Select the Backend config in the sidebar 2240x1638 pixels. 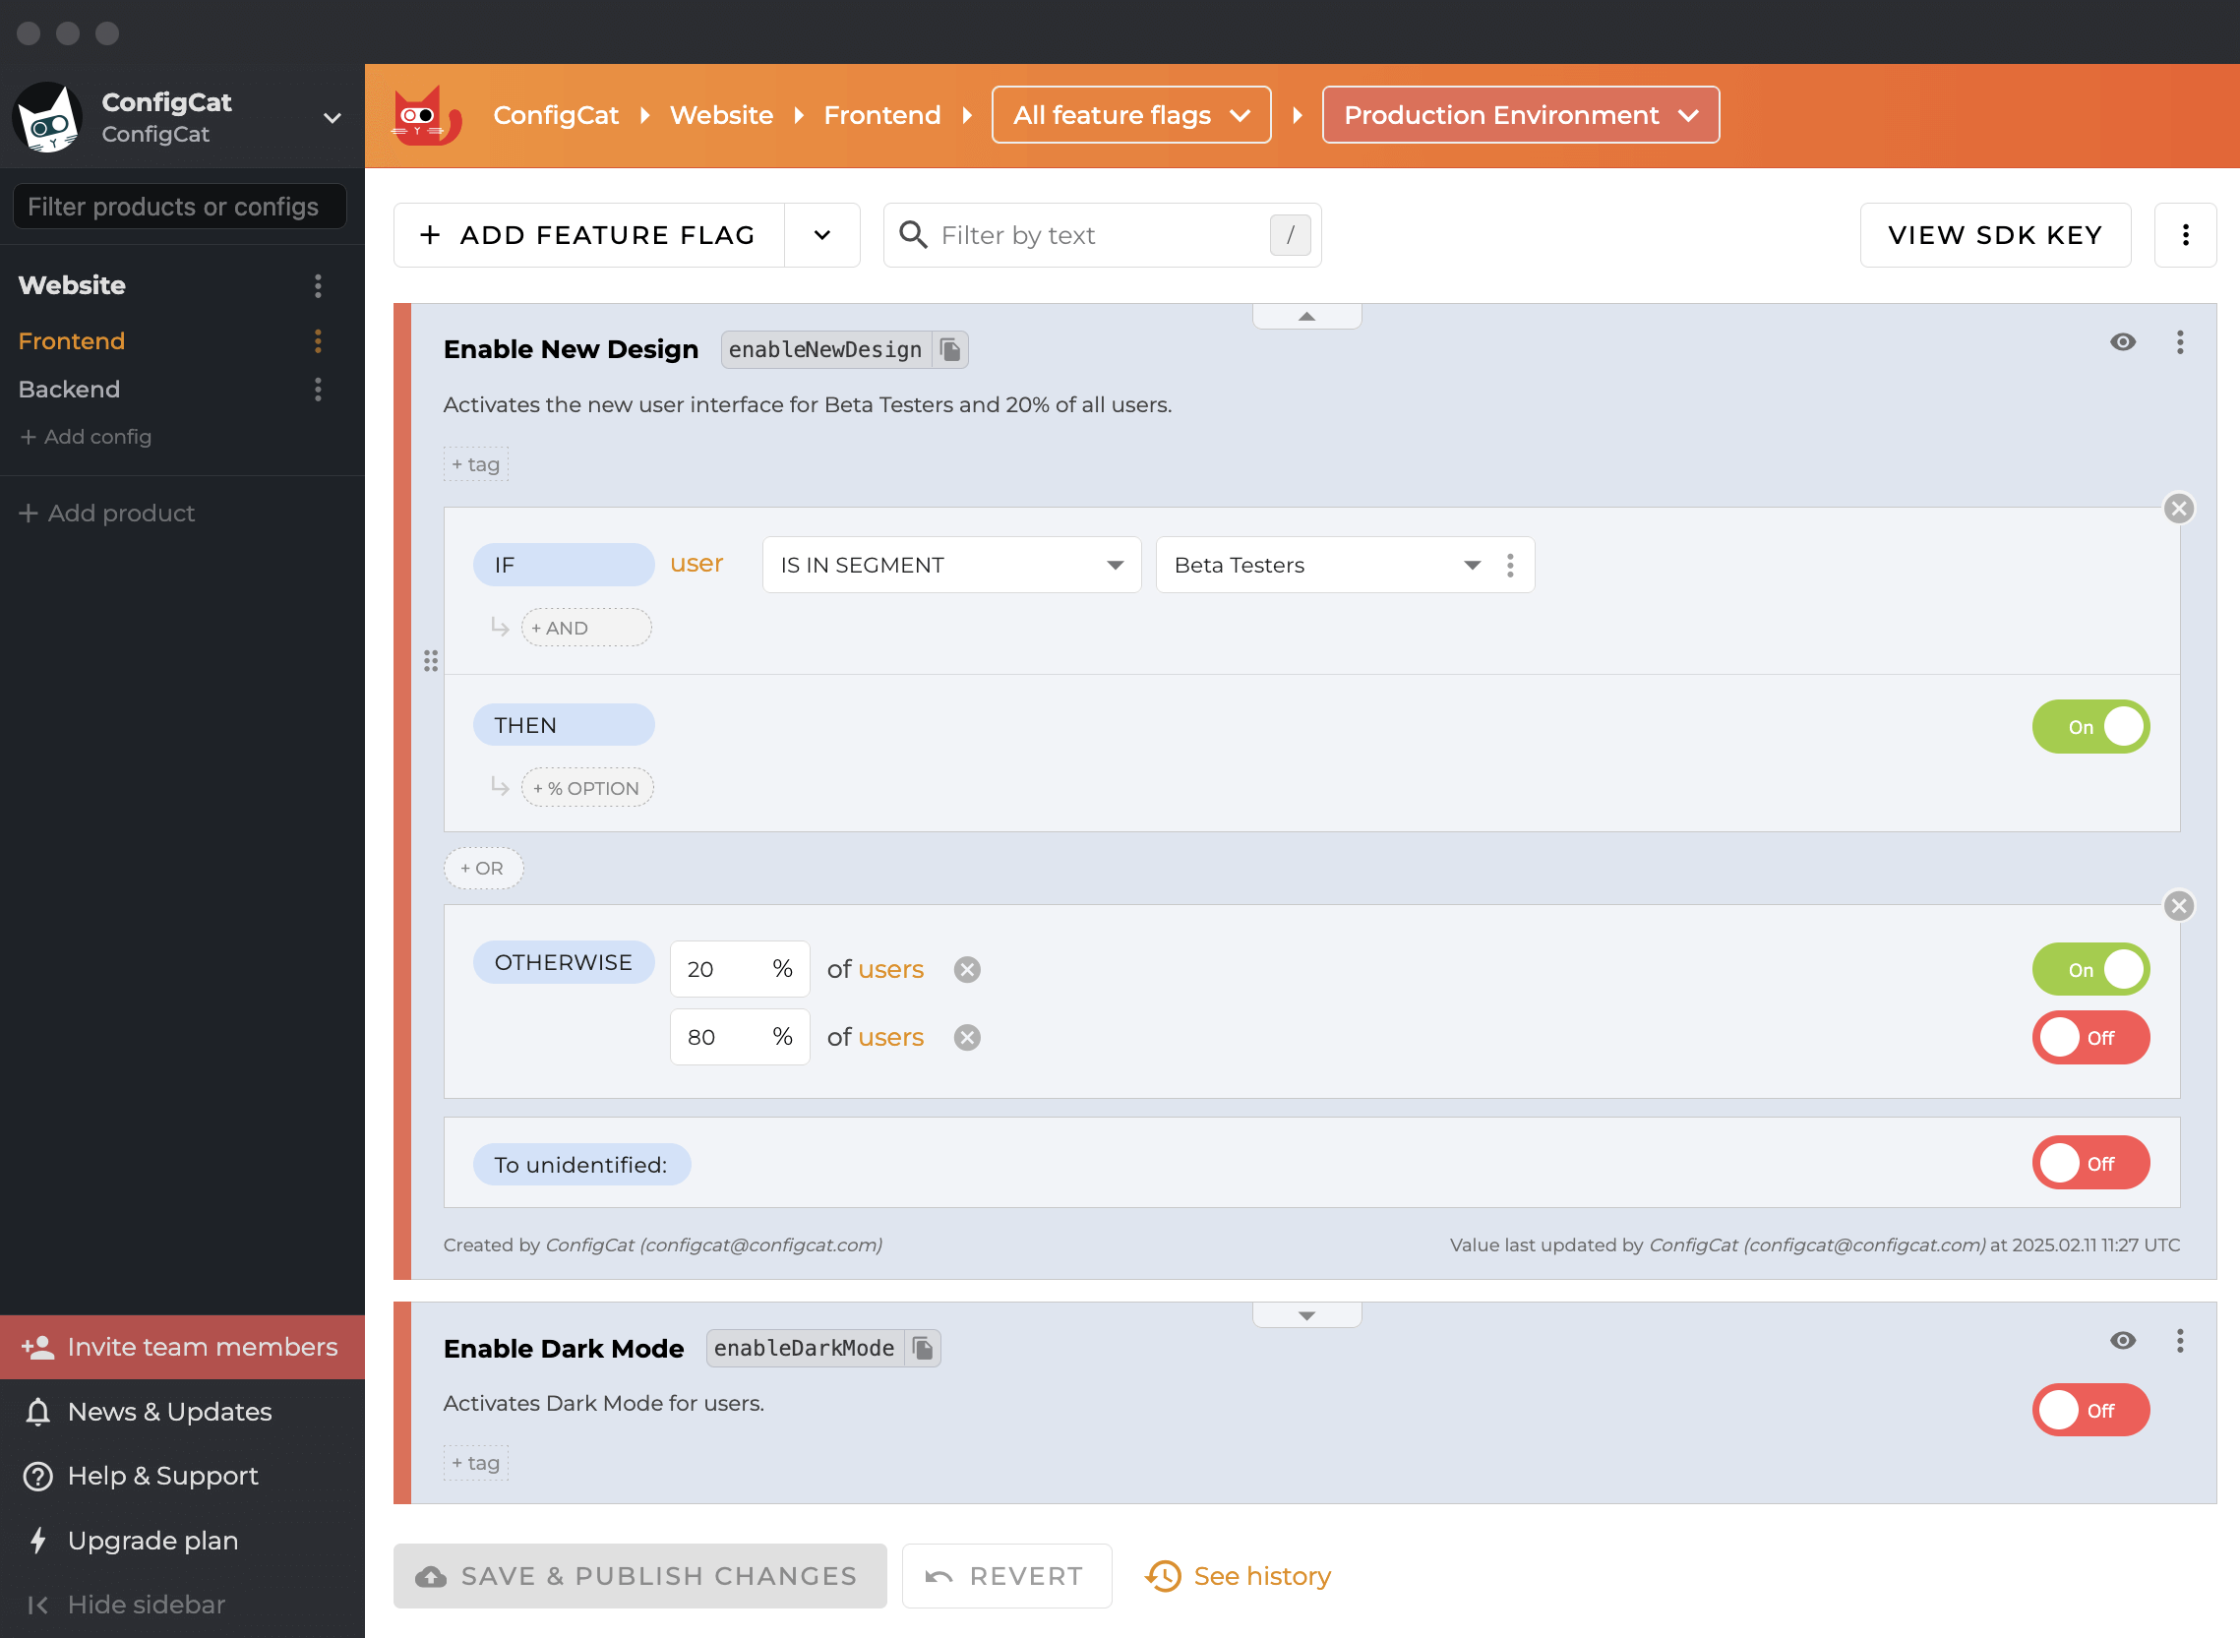tap(70, 389)
